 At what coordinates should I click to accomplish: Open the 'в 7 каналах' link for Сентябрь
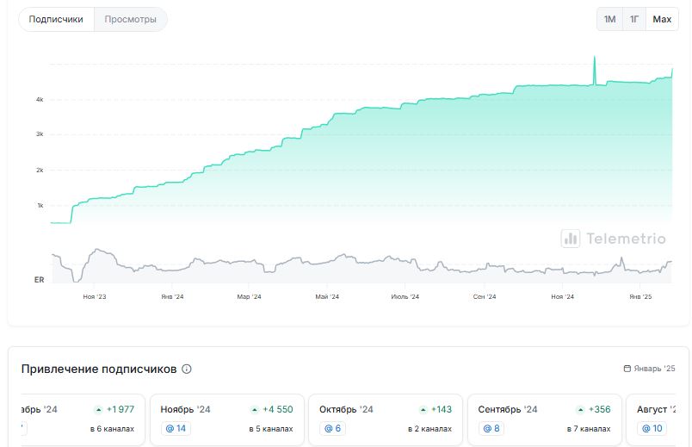click(x=590, y=428)
